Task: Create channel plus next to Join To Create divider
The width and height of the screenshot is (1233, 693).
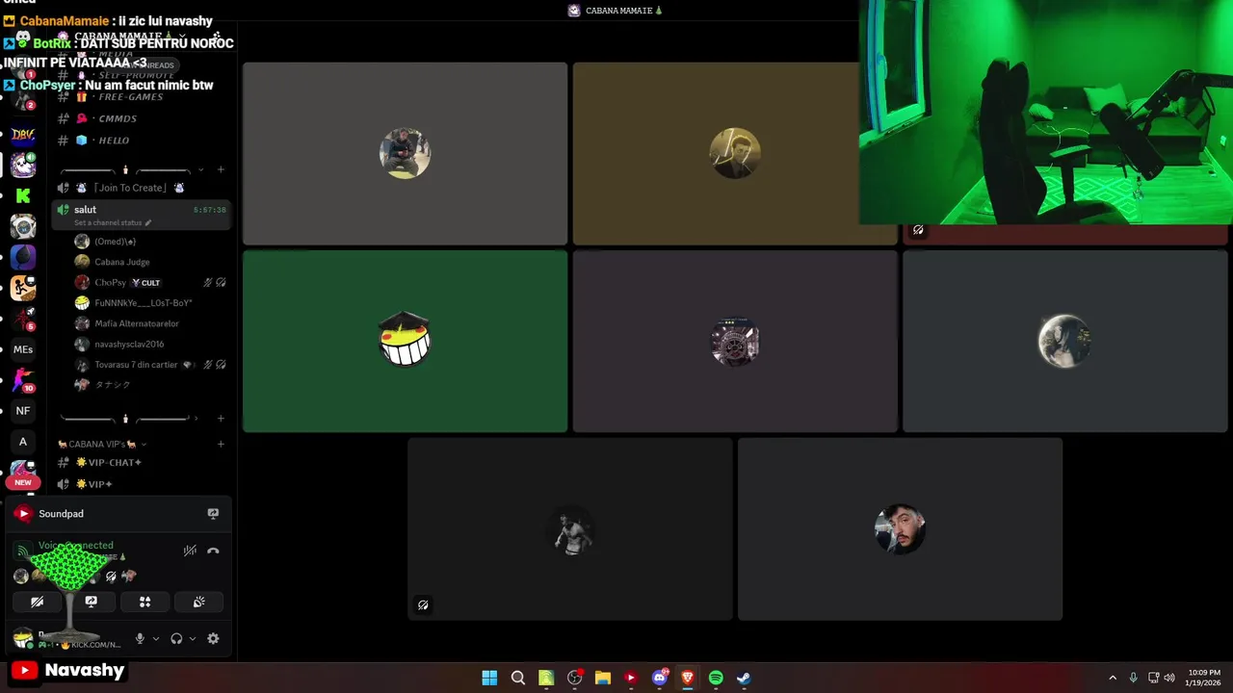Action: click(x=221, y=169)
